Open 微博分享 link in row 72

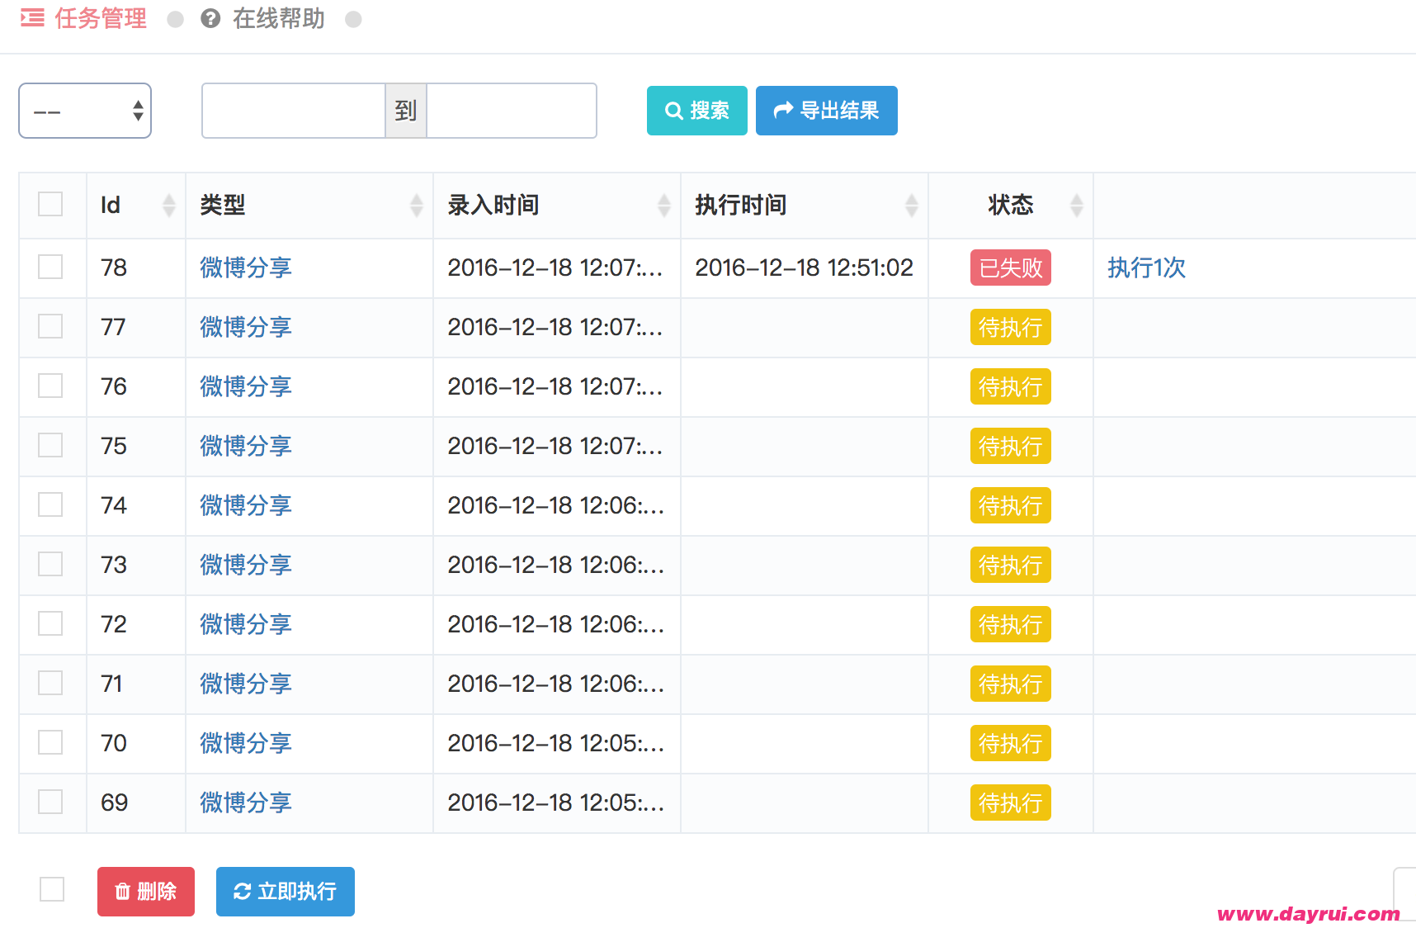pyautogui.click(x=246, y=624)
